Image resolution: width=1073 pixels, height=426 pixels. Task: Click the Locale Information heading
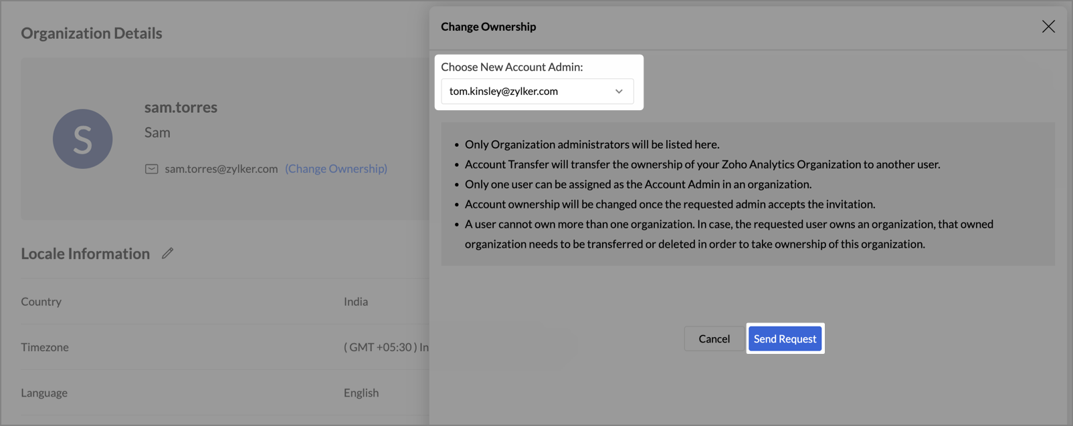coord(85,254)
